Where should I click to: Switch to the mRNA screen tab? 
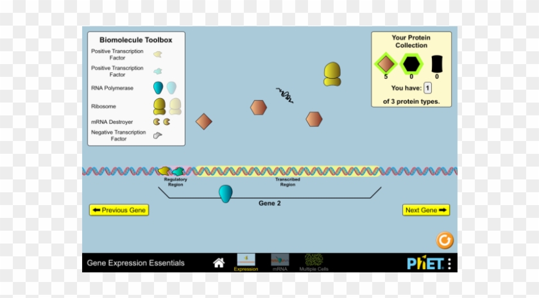coord(280,263)
